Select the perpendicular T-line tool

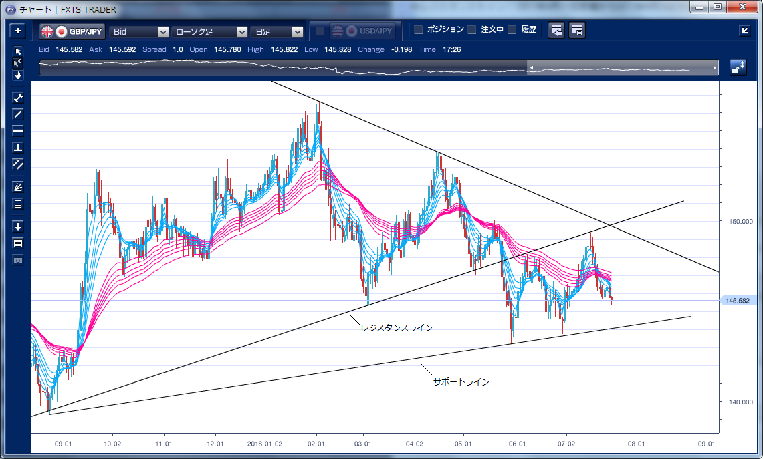click(x=18, y=148)
